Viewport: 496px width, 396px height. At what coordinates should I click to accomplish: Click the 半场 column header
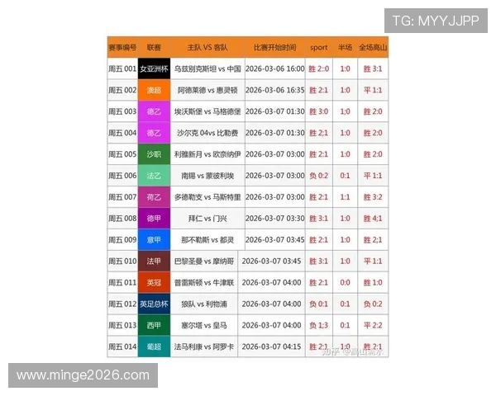(x=345, y=47)
